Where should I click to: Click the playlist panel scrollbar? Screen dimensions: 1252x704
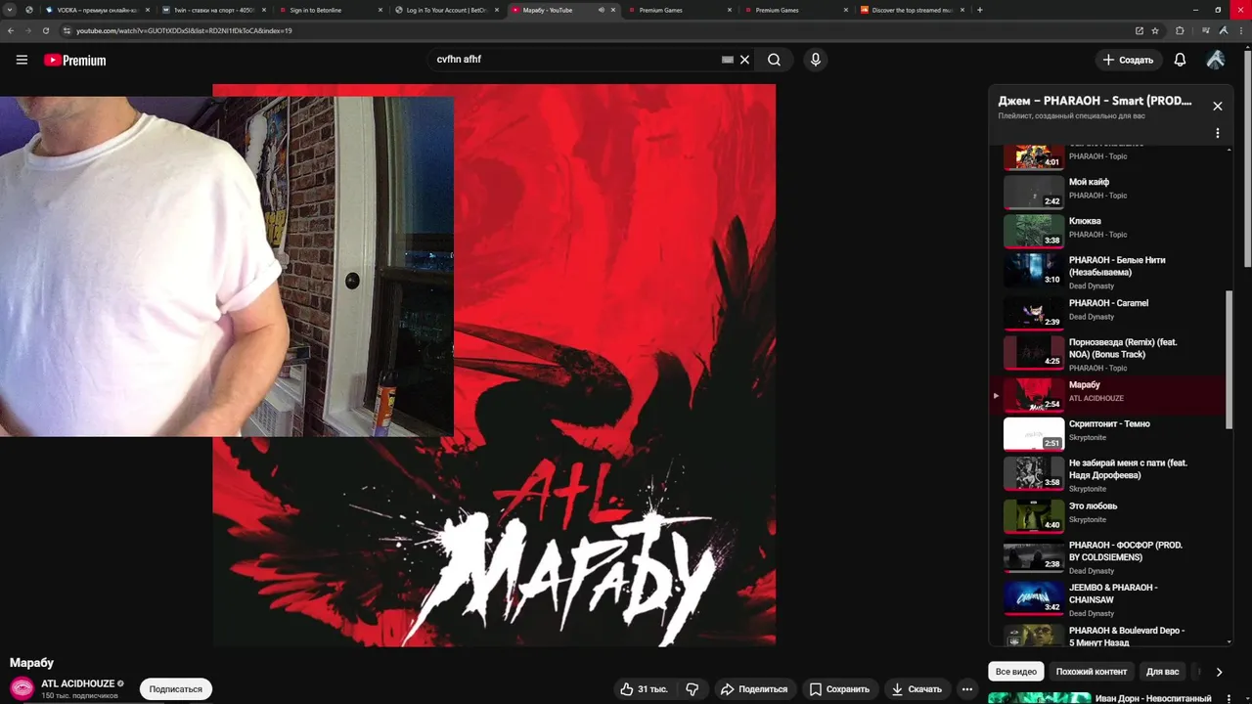(x=1230, y=358)
